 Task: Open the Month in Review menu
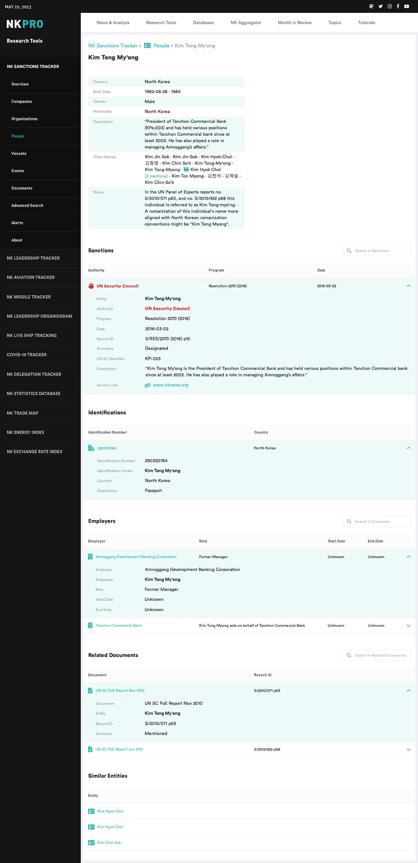tap(294, 23)
